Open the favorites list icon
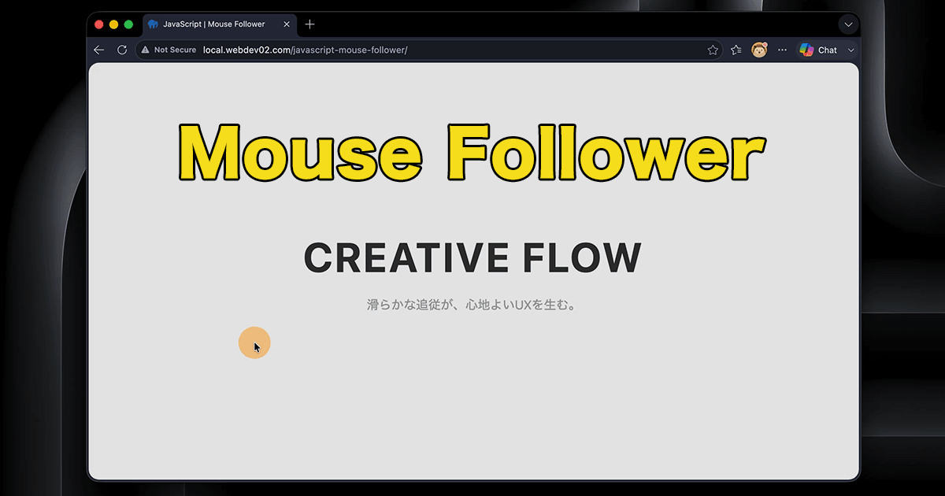Image resolution: width=945 pixels, height=496 pixels. coord(736,50)
